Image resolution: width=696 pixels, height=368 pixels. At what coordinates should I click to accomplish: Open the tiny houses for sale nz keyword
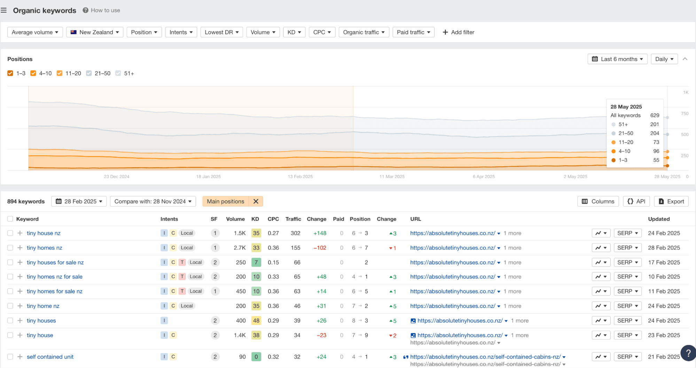(x=55, y=262)
